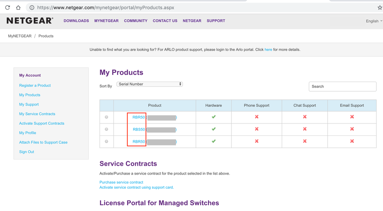Click red X under Phone Support, first row

257,117
